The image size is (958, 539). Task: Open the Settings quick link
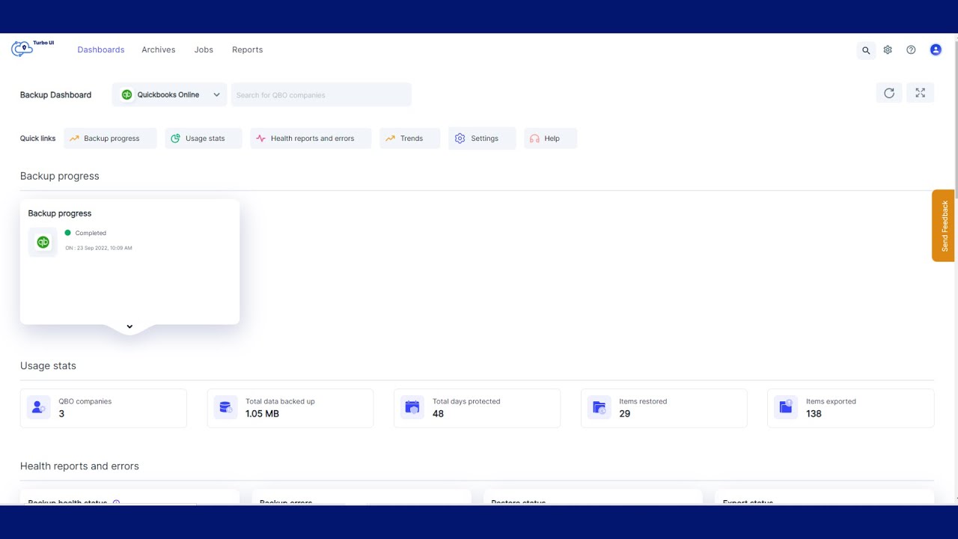tap(482, 138)
